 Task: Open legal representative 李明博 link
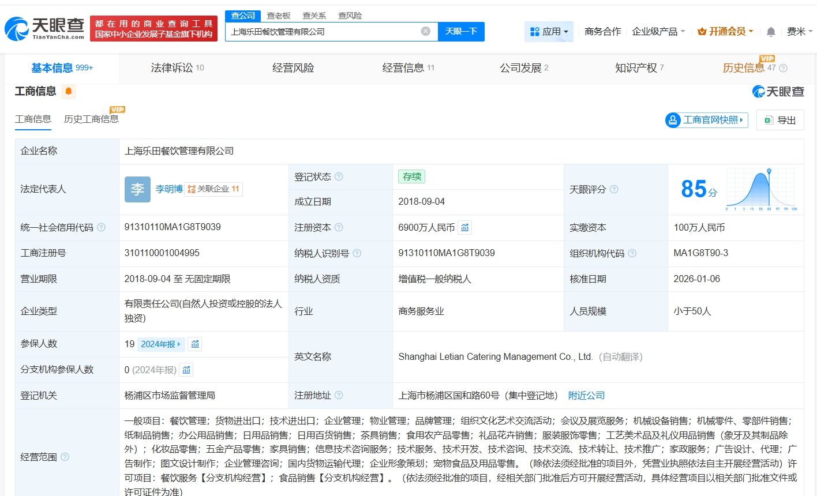[x=168, y=189]
